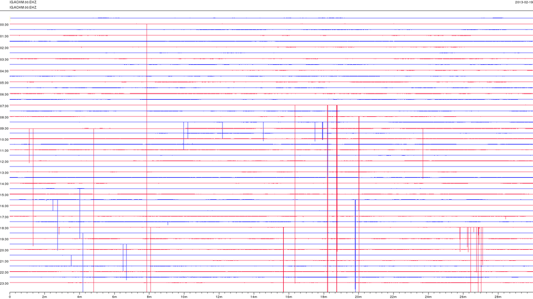The height and width of the screenshot is (299, 533).
Task: Select the 08:30 trace time label
Action: 4,117
